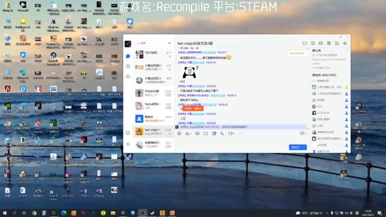Open first 斗鱼主机 conversation at 0:53
The height and width of the screenshot is (217, 386).
pyautogui.click(x=153, y=67)
